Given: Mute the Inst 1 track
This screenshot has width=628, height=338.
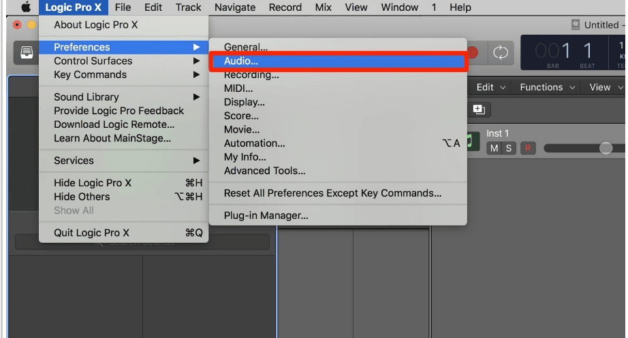Looking at the screenshot, I should tap(494, 148).
